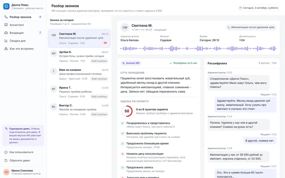Click the ИТ avatar in call list

point(54,89)
